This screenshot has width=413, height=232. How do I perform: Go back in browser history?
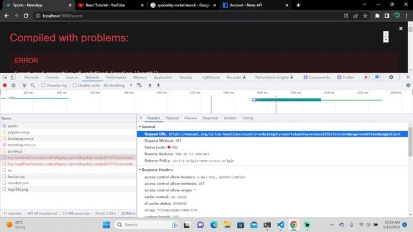(6, 15)
